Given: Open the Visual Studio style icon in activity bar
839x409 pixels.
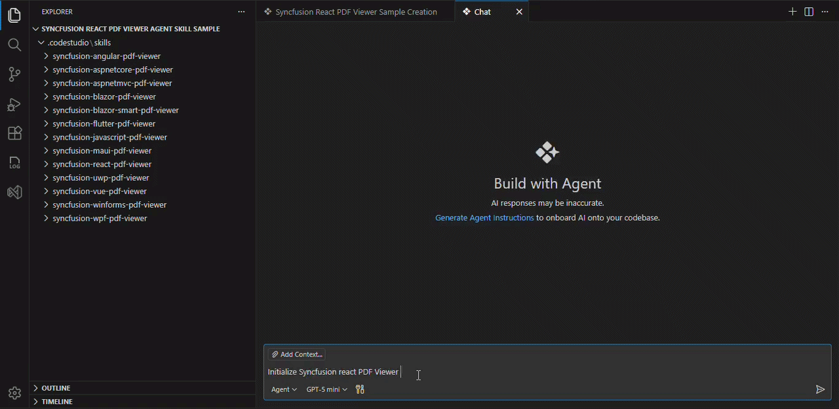Looking at the screenshot, I should click(x=14, y=192).
